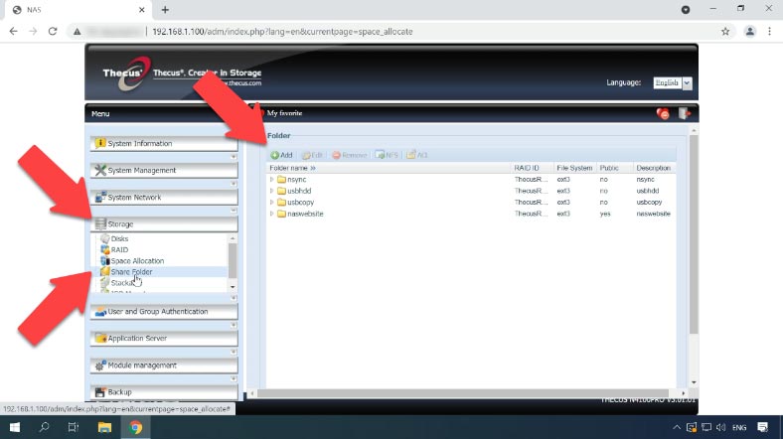Select Disks under Storage
The image size is (783, 439).
coord(119,239)
